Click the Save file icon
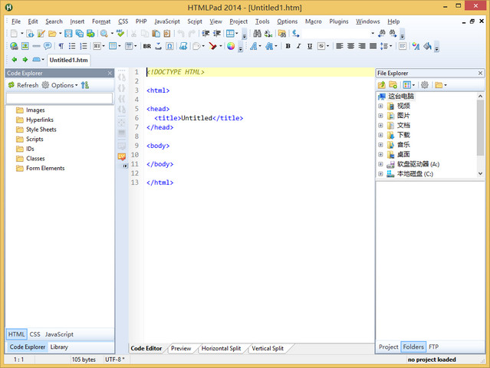The image size is (490, 368). [x=68, y=34]
